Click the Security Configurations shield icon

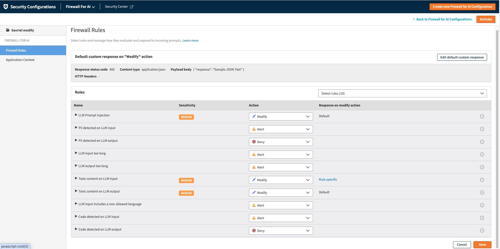click(6, 7)
